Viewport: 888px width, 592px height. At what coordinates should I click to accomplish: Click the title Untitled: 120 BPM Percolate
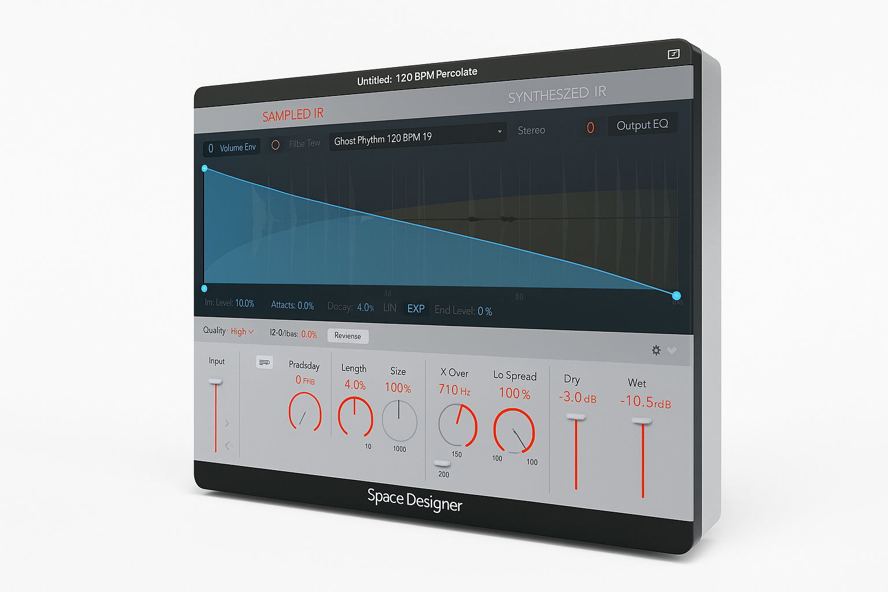[x=417, y=76]
